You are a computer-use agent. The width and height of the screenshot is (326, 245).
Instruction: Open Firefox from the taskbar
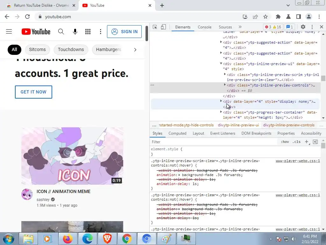coord(68,239)
